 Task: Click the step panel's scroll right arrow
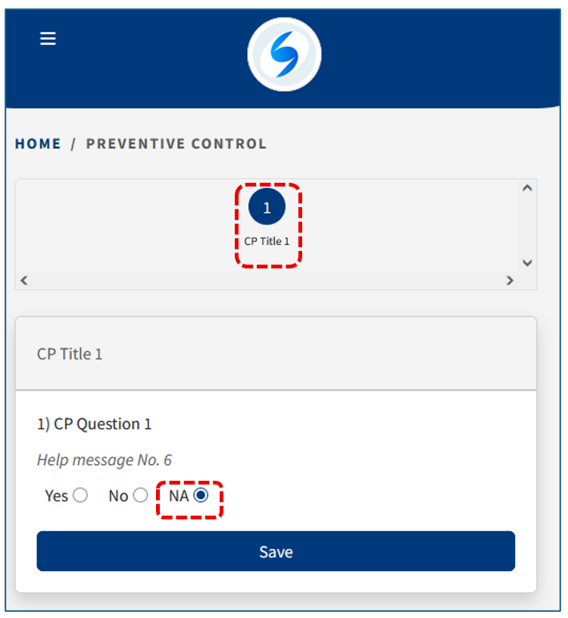[510, 281]
